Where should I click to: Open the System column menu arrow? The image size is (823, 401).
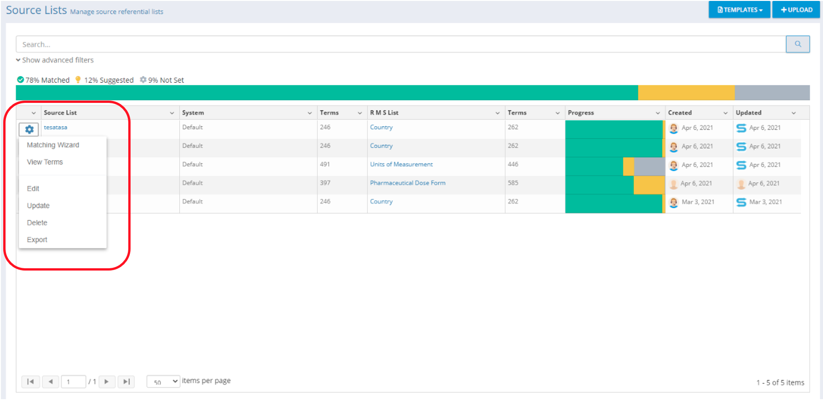(x=309, y=113)
